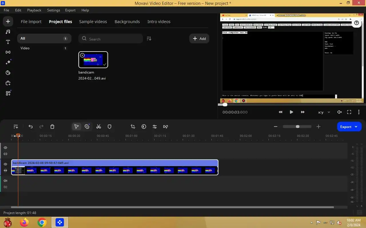Undo the last action
The image size is (366, 228).
(31, 127)
